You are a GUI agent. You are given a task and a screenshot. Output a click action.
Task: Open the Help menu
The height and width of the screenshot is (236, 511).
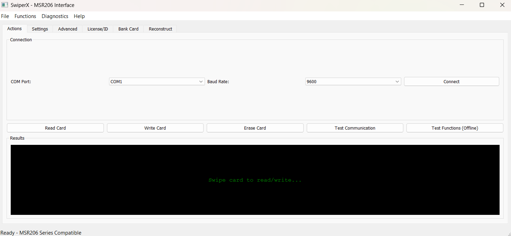tap(79, 16)
